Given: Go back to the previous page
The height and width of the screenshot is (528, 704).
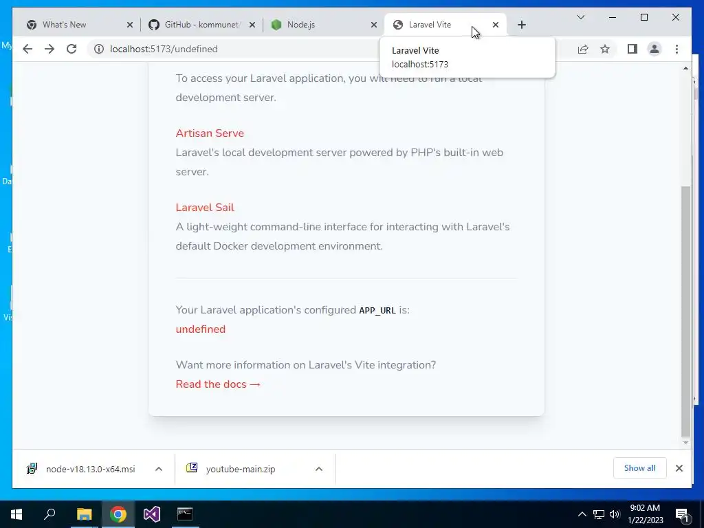Looking at the screenshot, I should click(x=27, y=49).
